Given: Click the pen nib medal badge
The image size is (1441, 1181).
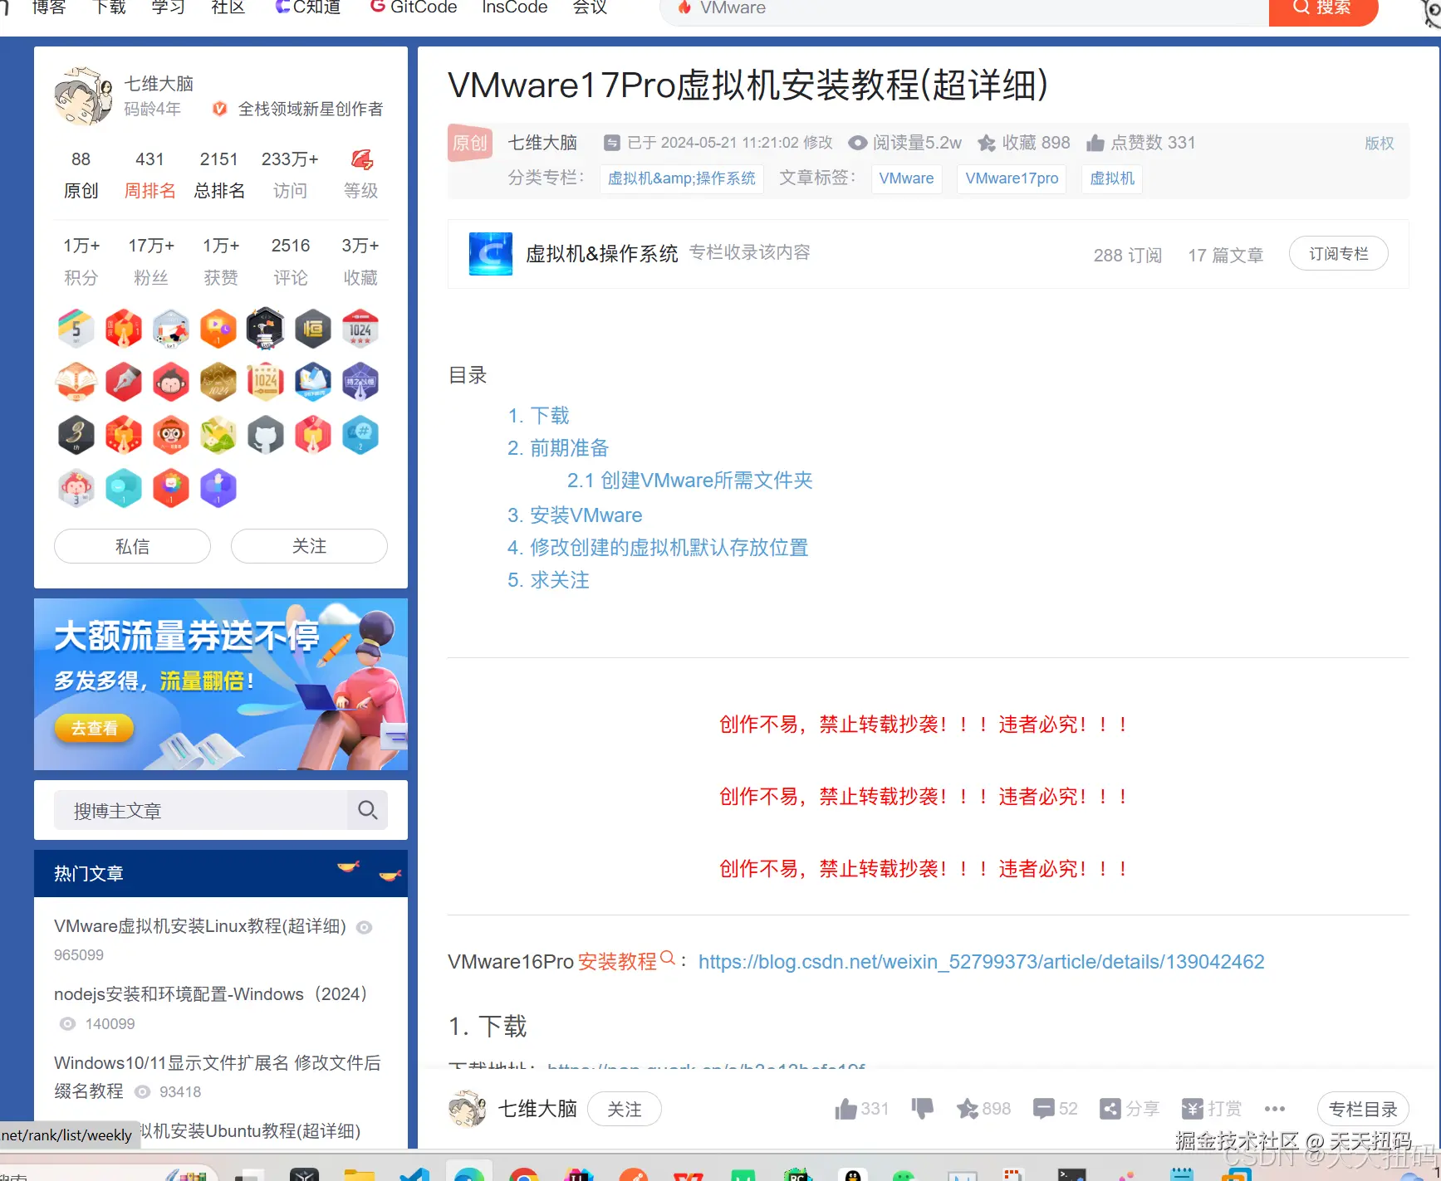Looking at the screenshot, I should click(124, 382).
